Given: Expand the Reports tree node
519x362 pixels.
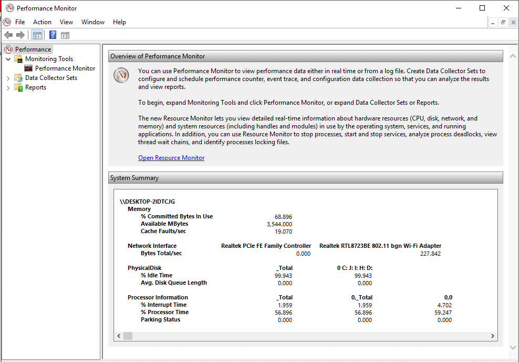Looking at the screenshot, I should [x=8, y=87].
